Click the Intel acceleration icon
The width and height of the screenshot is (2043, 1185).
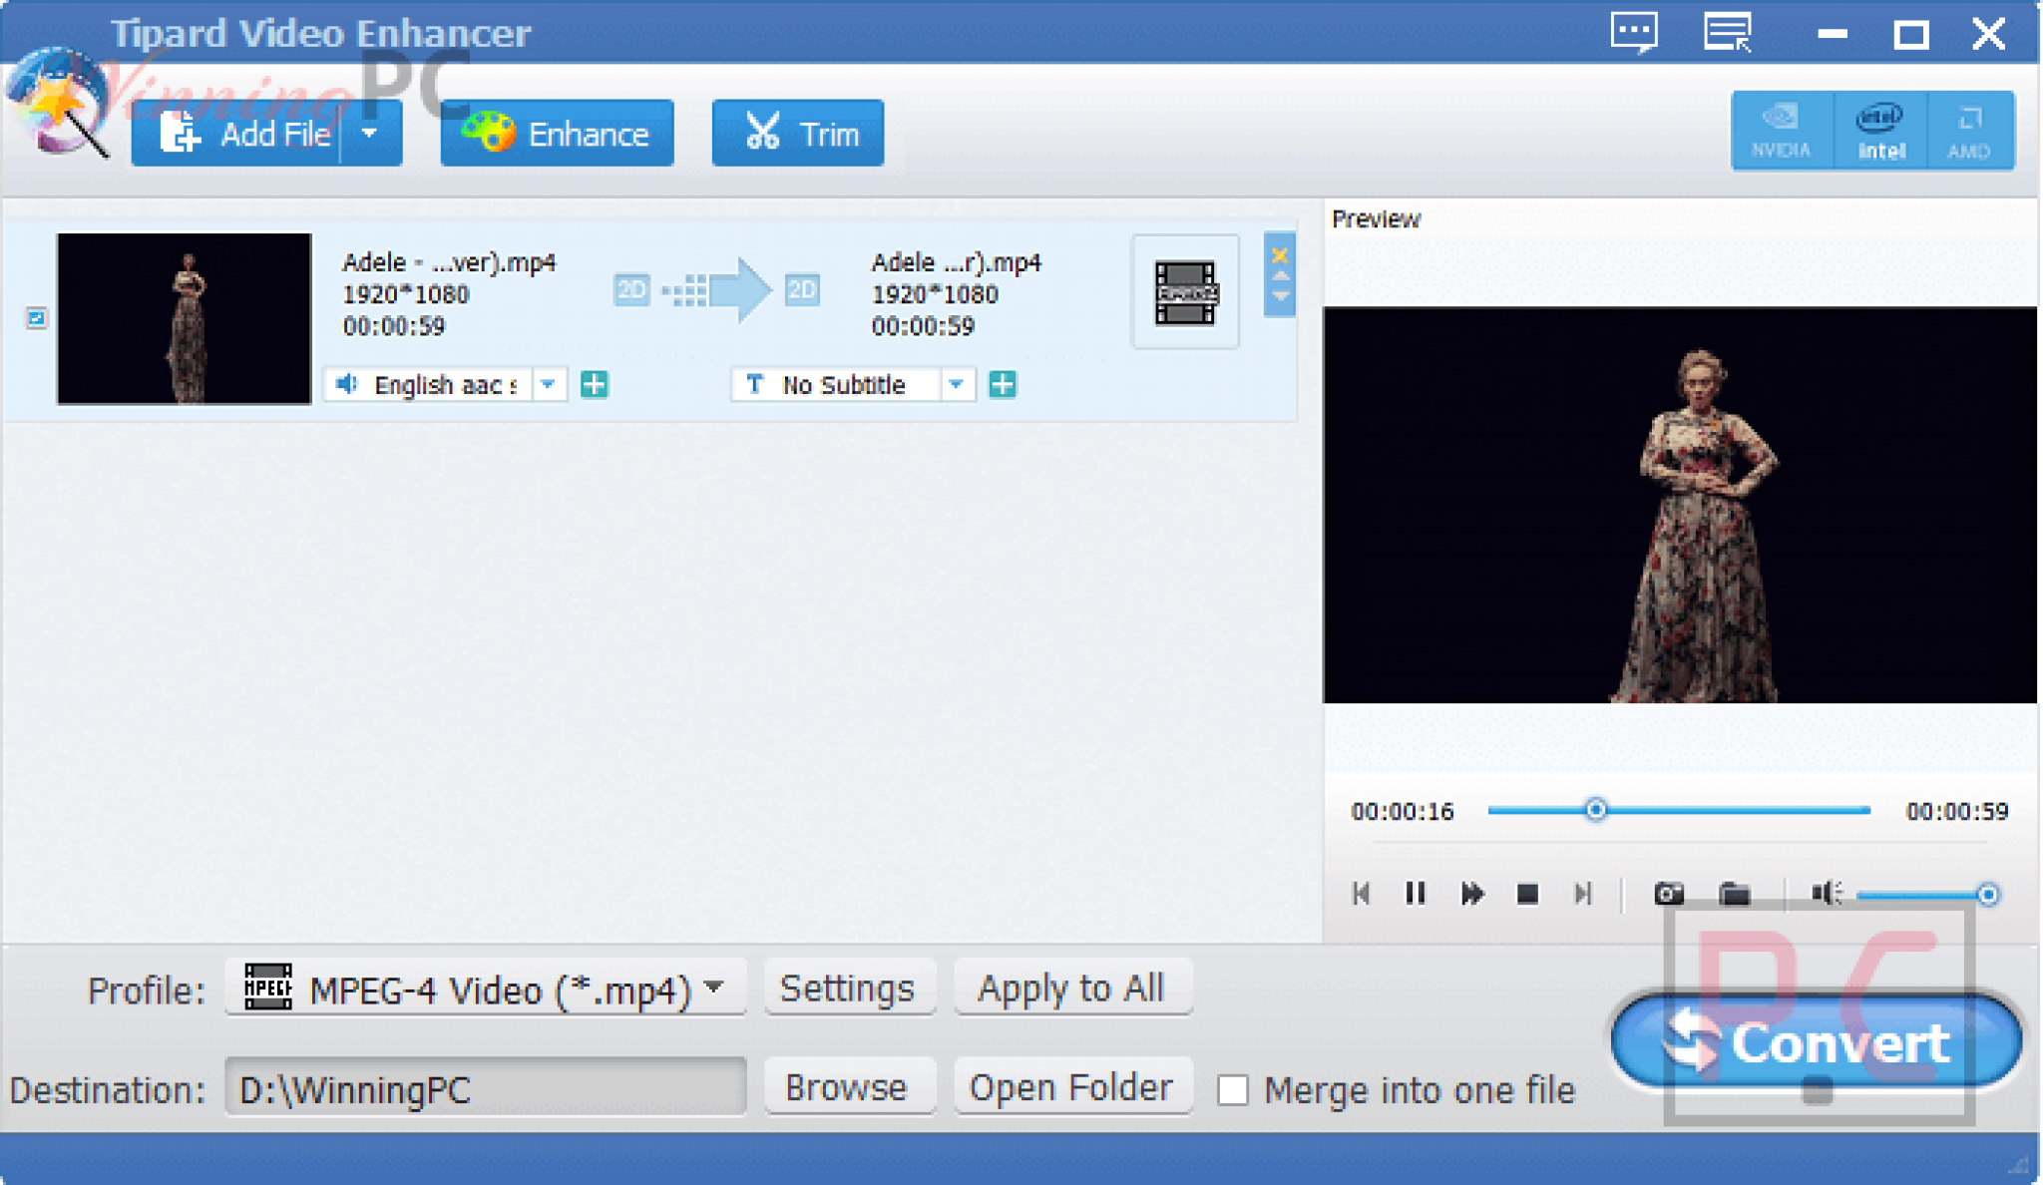(x=1879, y=130)
